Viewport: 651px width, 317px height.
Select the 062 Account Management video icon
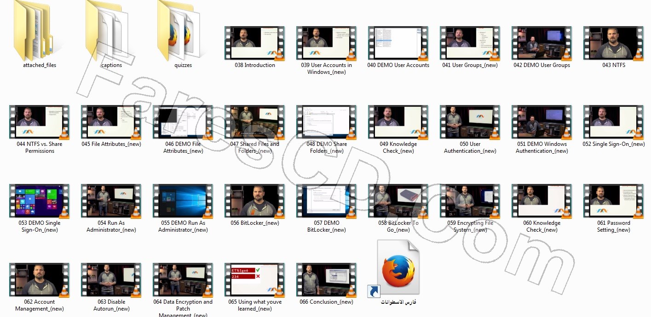(x=40, y=280)
